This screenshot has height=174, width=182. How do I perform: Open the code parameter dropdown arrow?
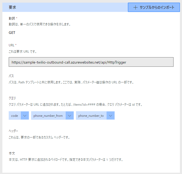25,115
